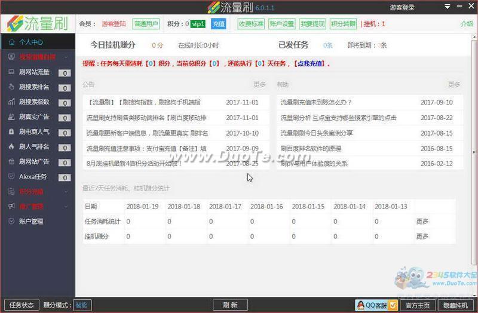This screenshot has height=313, width=478.
Task: Click the flame icon beside 刷人气排名
Action: [11, 146]
